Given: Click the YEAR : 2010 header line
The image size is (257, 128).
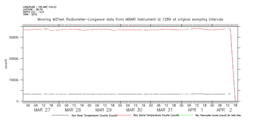Looking at the screenshot, I should coord(30,14).
